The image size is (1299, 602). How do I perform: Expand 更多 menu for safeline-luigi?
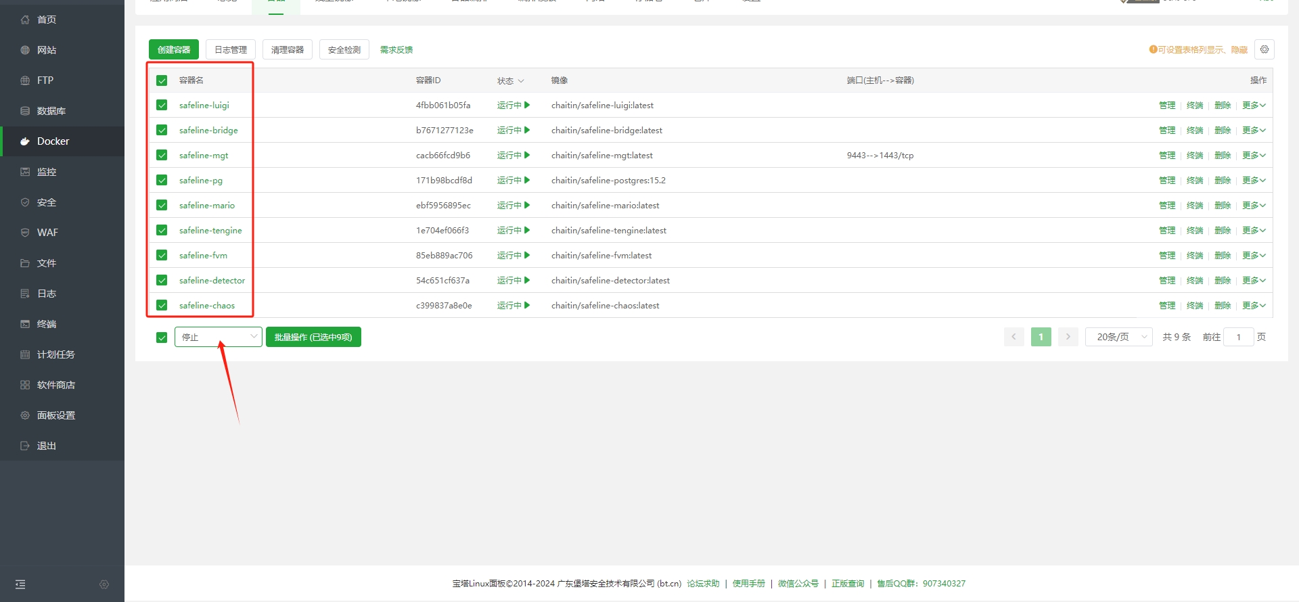(x=1254, y=105)
